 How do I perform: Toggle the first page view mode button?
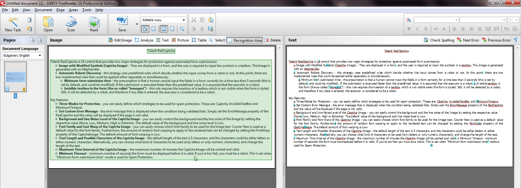[145, 29]
